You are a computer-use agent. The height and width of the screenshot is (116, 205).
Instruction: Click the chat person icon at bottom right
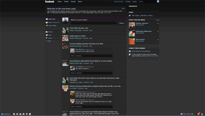click(203, 114)
